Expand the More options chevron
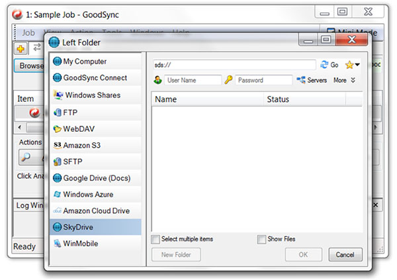The width and height of the screenshot is (397, 280). 353,80
